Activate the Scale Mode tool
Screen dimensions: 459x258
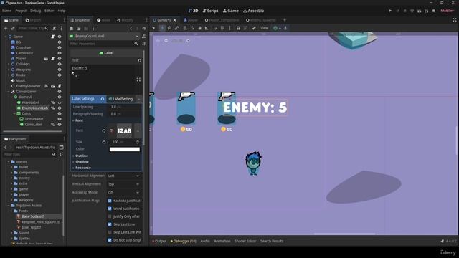tap(177, 28)
